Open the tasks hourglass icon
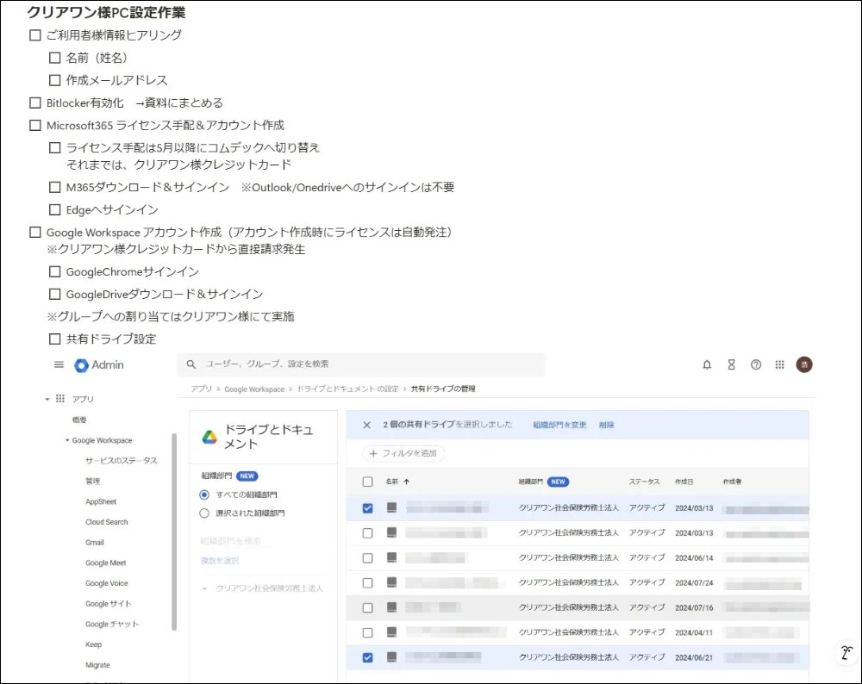 tap(731, 364)
